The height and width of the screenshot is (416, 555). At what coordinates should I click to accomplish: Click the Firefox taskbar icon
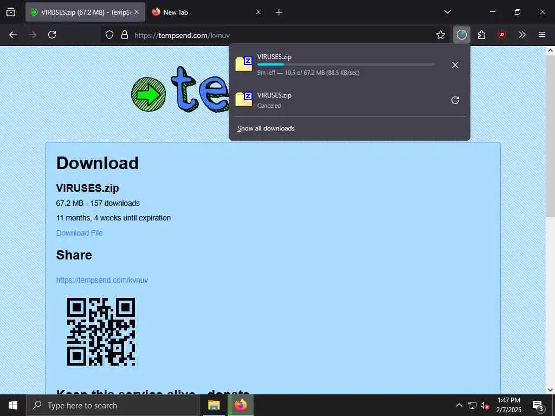[x=240, y=405]
